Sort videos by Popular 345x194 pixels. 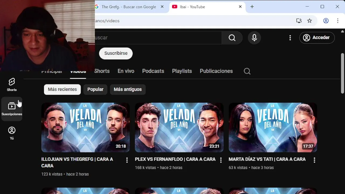pyautogui.click(x=95, y=89)
